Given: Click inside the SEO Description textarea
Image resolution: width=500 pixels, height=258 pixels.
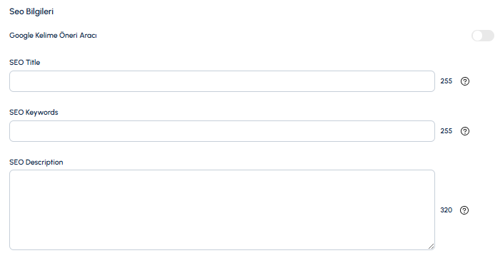Looking at the screenshot, I should click(x=222, y=210).
